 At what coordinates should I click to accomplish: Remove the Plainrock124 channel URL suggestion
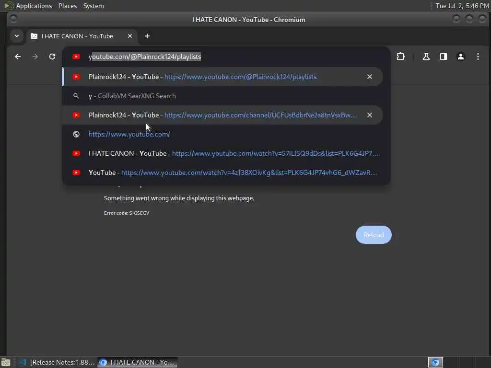[370, 115]
